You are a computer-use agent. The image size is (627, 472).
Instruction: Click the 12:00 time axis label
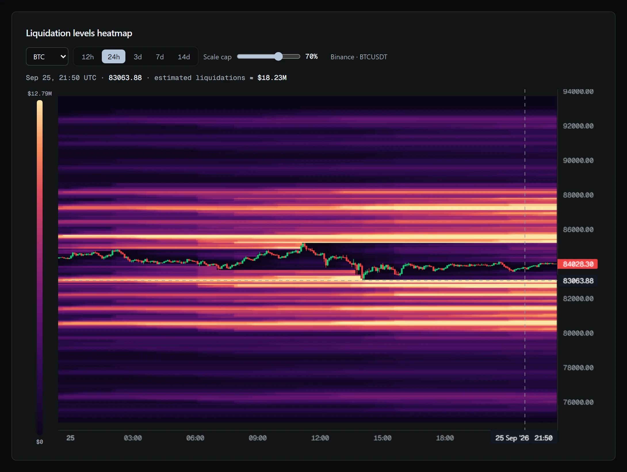pyautogui.click(x=320, y=438)
